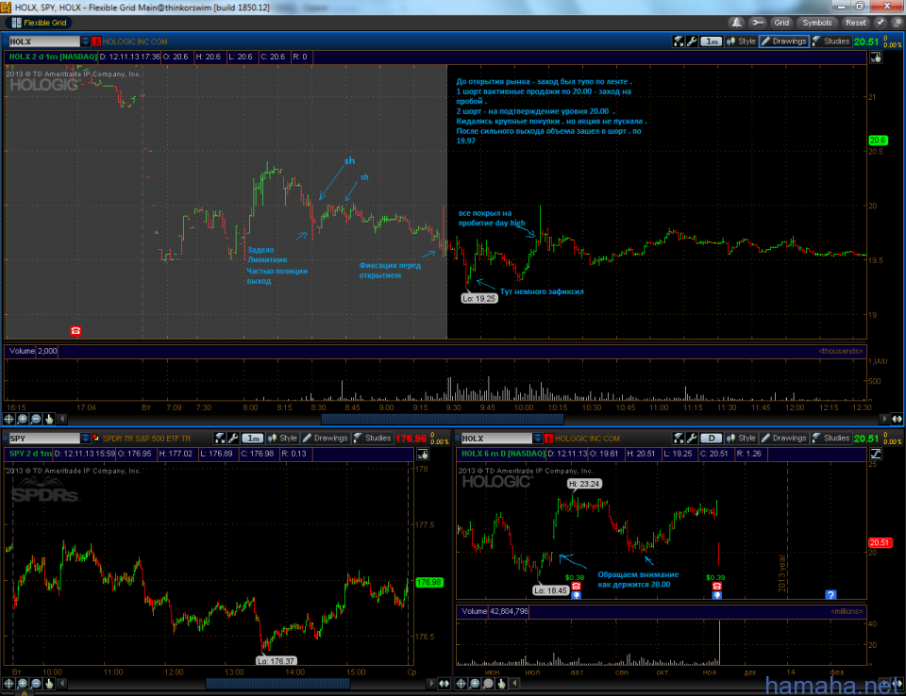
Task: Click the Reset button
Action: (x=855, y=23)
